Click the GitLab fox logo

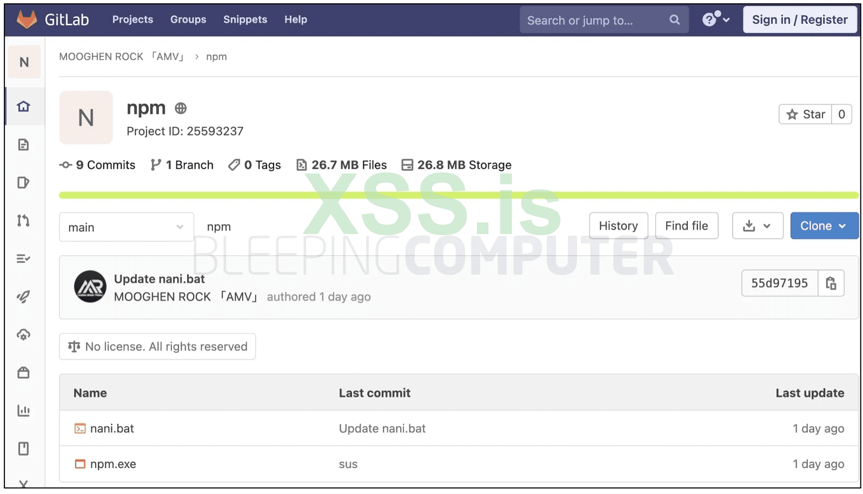coord(26,19)
